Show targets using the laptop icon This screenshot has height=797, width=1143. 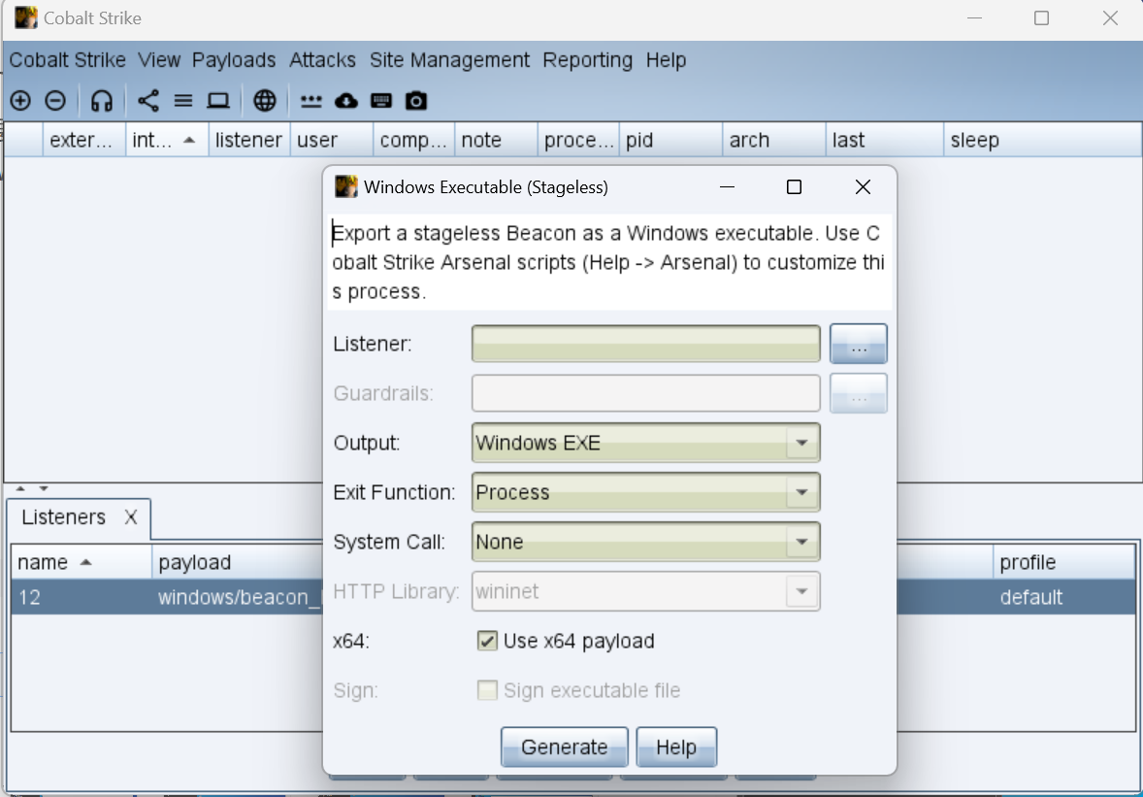218,101
